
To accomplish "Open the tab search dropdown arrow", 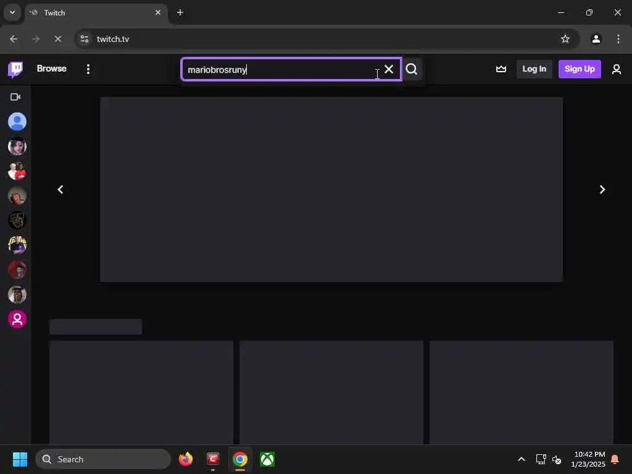I will [x=12, y=12].
